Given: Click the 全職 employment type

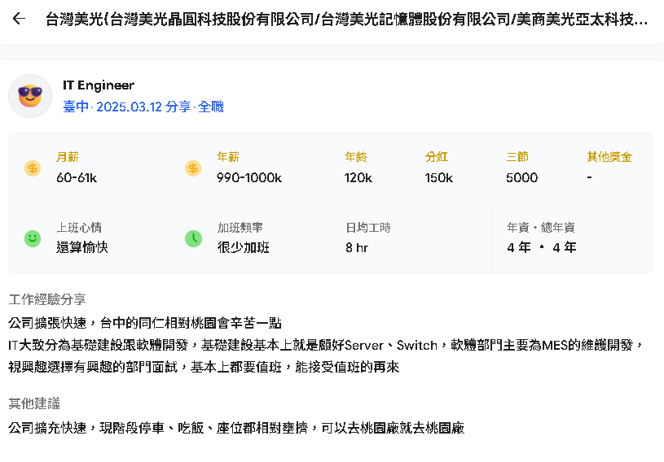Looking at the screenshot, I should click(211, 107).
